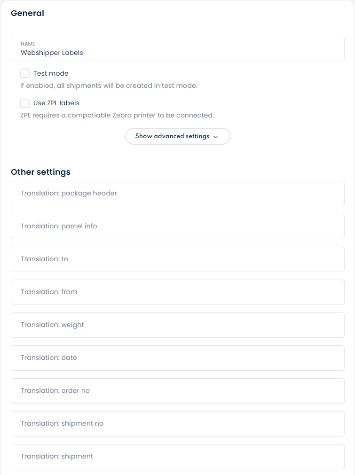Click the Other settings heading
The height and width of the screenshot is (475, 355).
[x=40, y=172]
